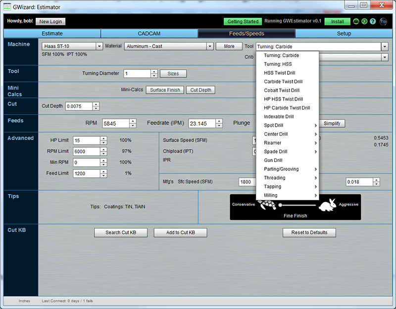Click the Tip icon at top right
Image resolution: width=396 pixels, height=309 pixels.
click(x=382, y=21)
